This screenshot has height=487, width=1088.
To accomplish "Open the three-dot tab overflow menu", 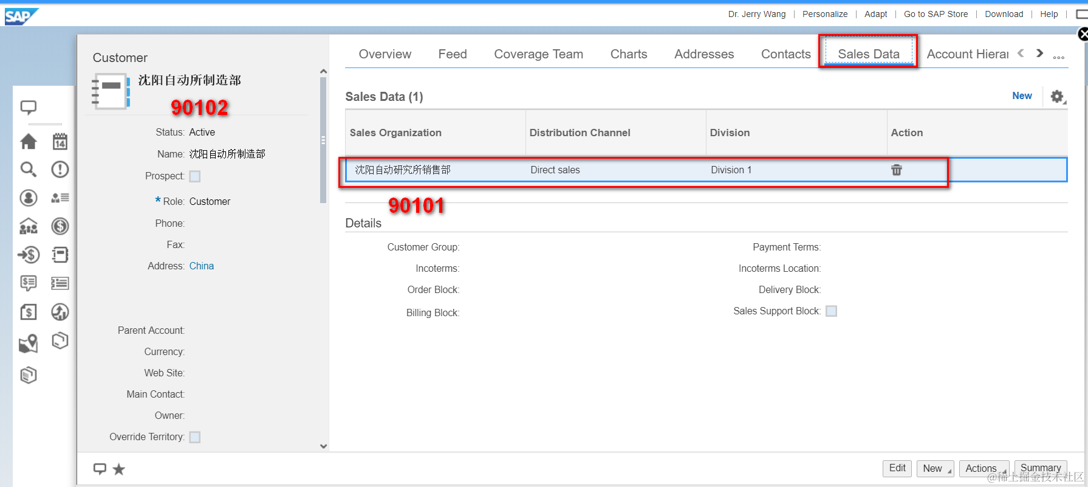I will pyautogui.click(x=1059, y=57).
